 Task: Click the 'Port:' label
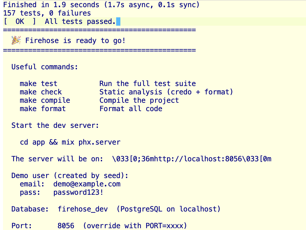click(22, 226)
